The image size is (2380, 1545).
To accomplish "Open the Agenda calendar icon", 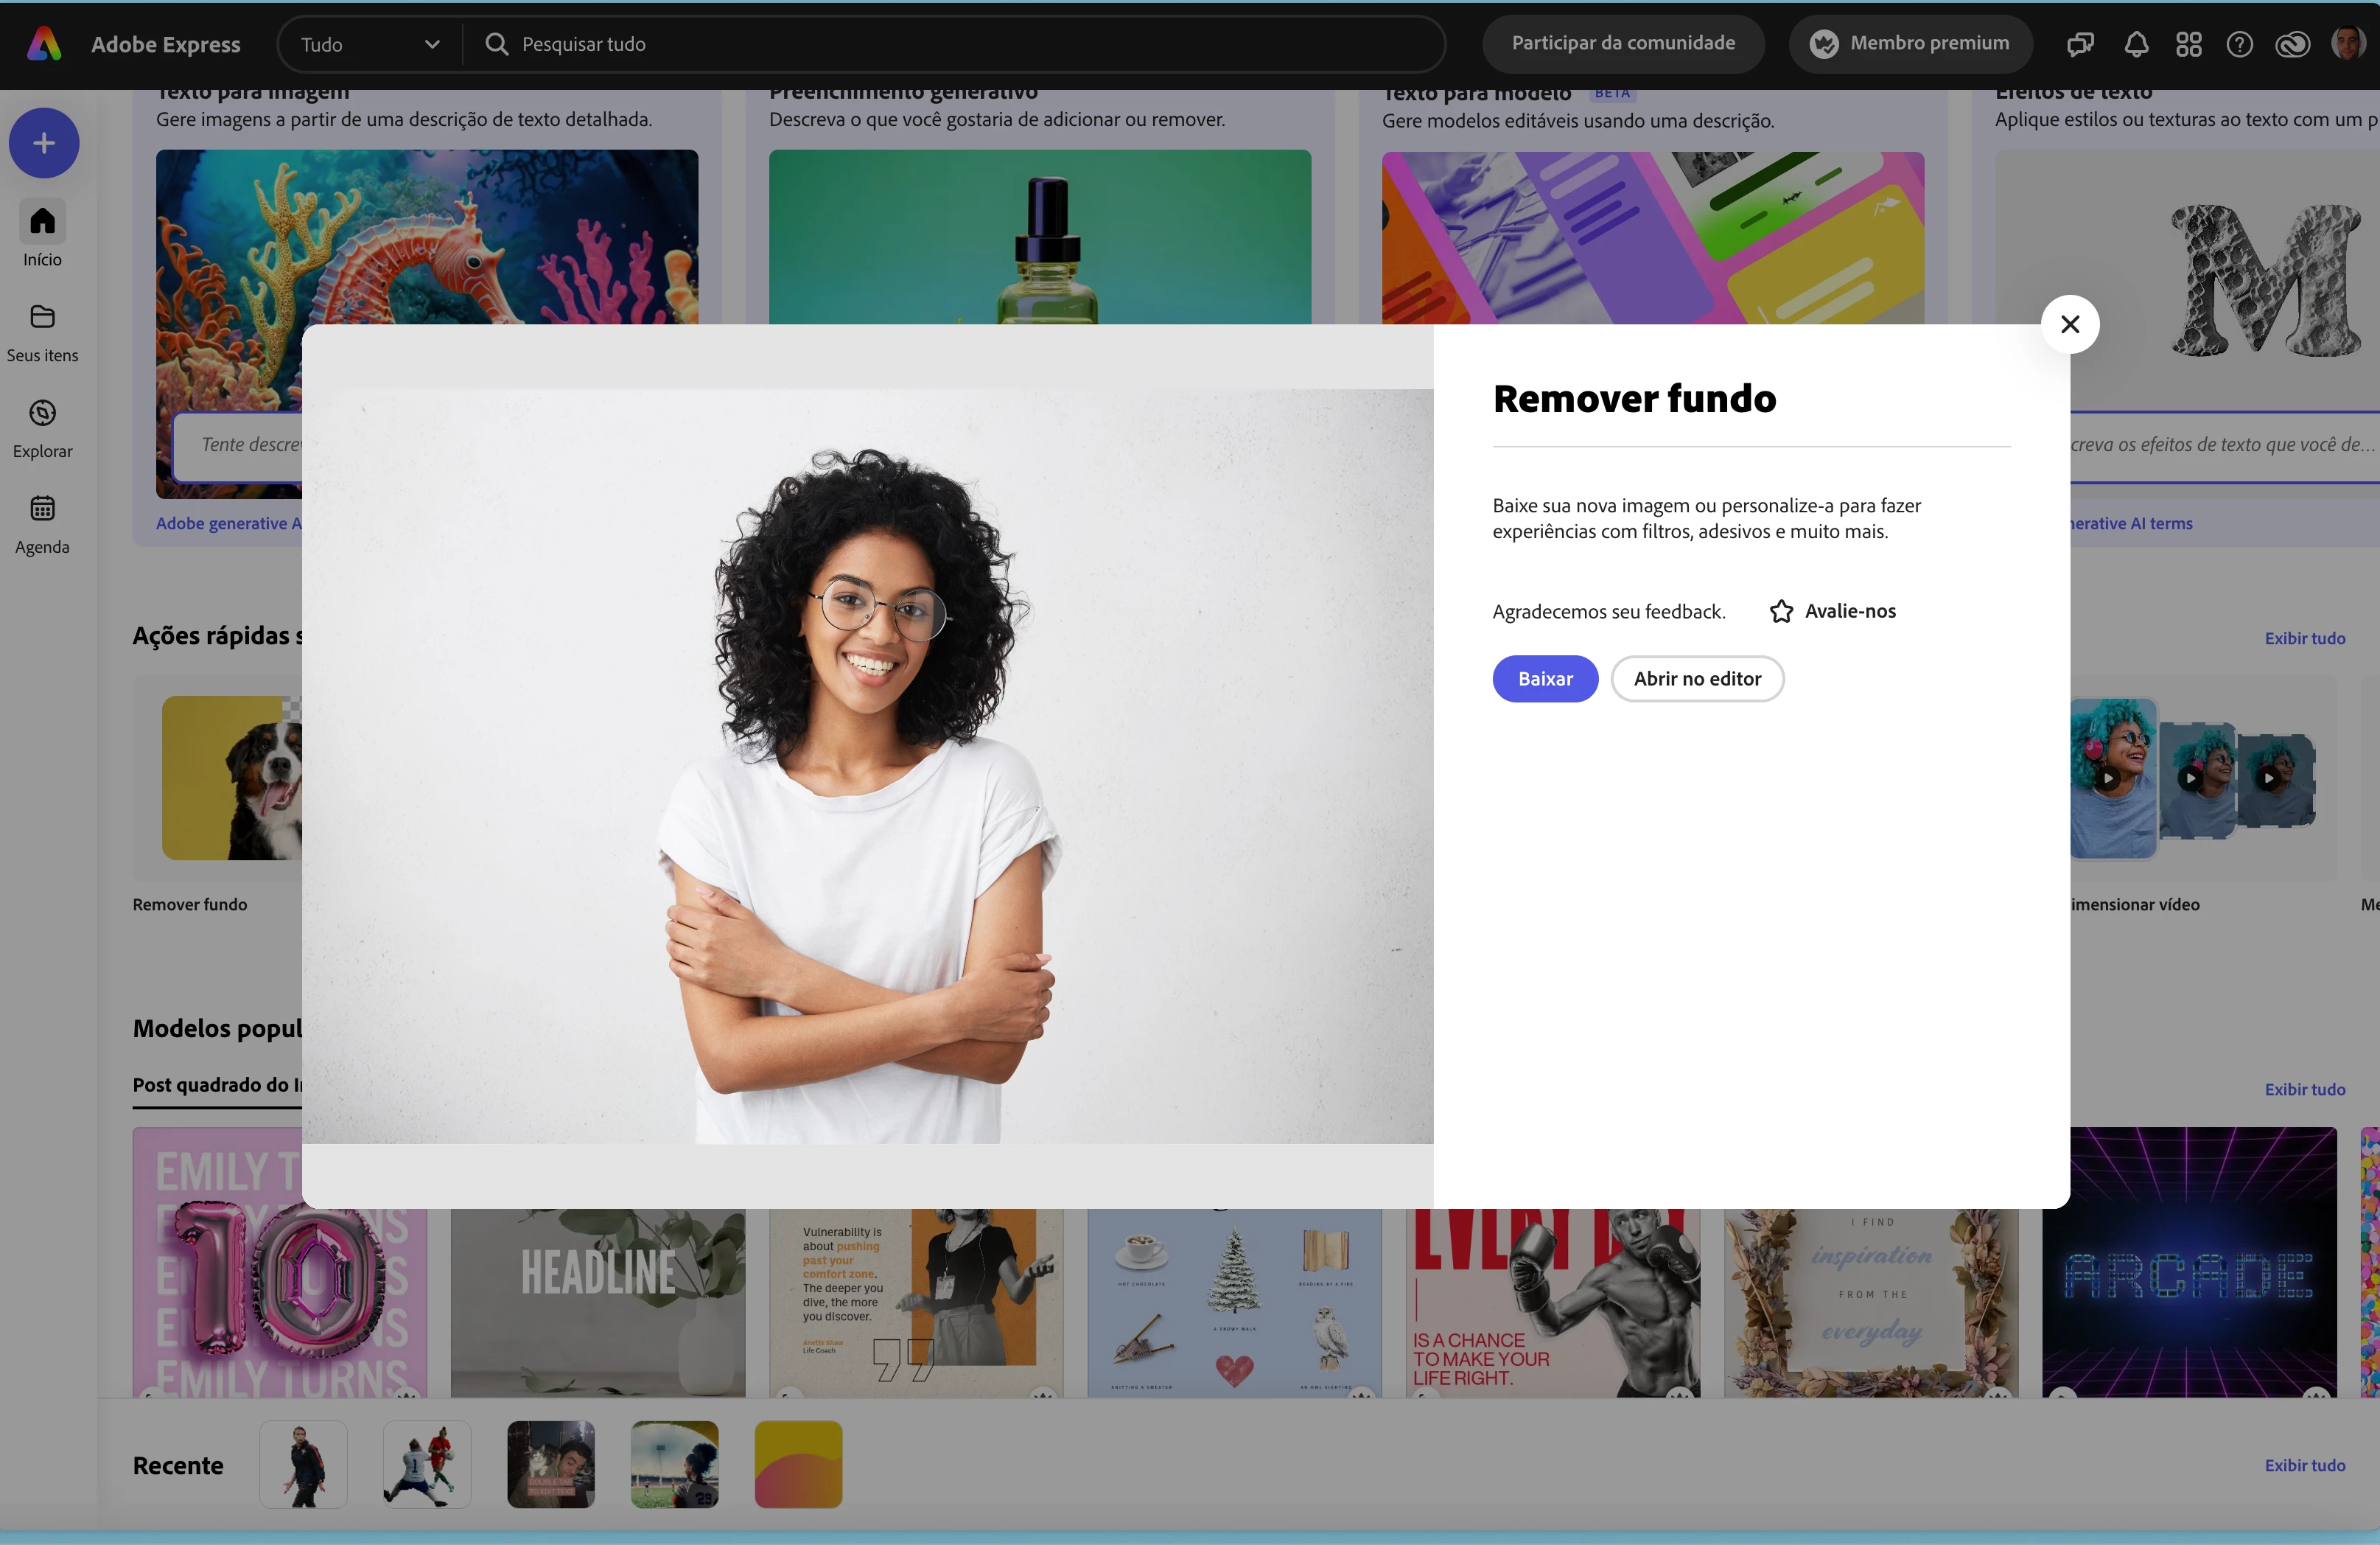I will pos(42,509).
